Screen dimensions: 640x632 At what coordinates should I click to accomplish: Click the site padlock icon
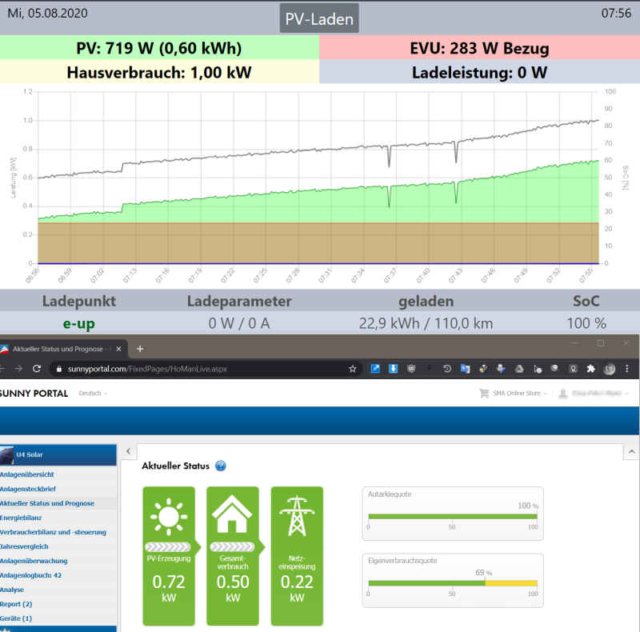coord(58,369)
